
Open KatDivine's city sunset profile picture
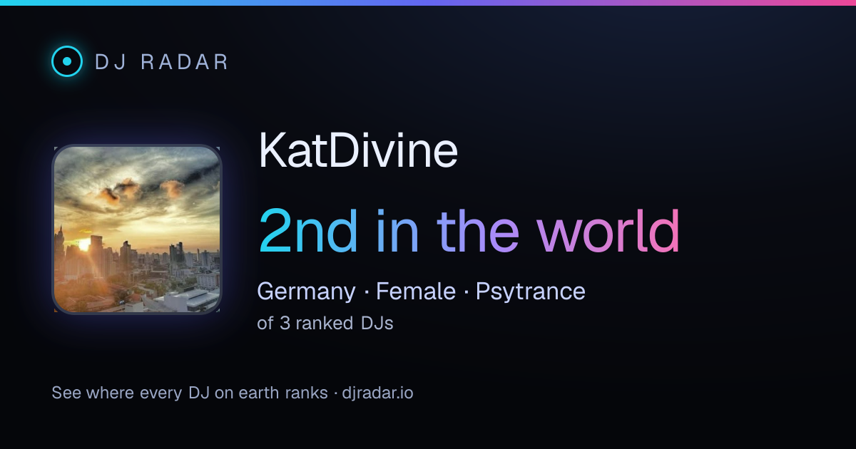pos(137,229)
